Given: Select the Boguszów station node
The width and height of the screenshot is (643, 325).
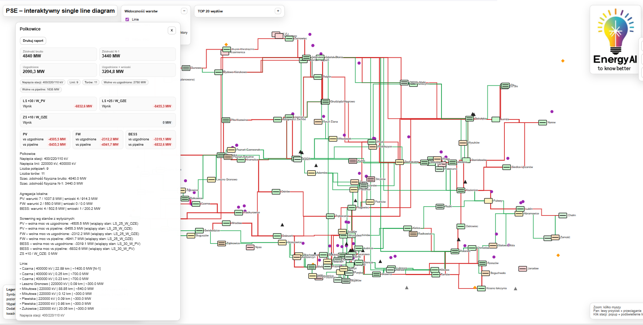Looking at the screenshot, I should [191, 236].
